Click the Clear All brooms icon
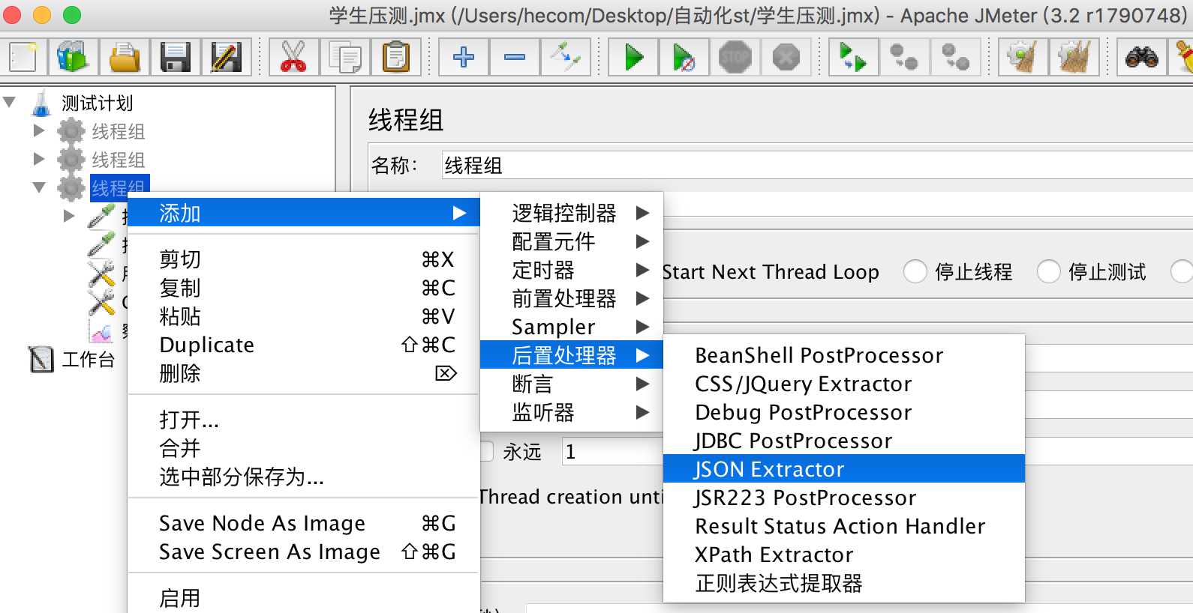Screen dimensions: 1193x613 coord(1074,57)
